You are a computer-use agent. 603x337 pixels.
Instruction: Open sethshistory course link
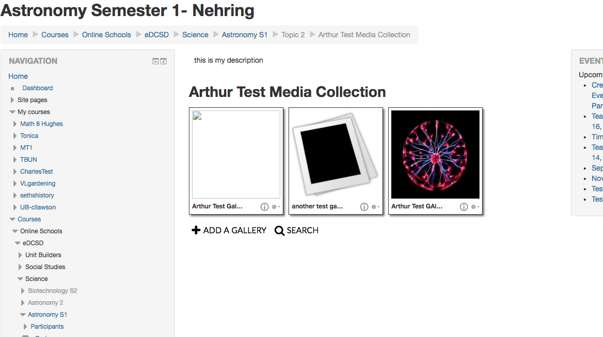tap(37, 195)
